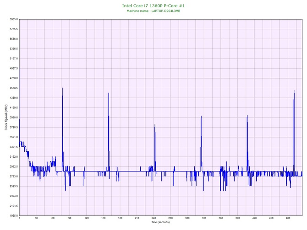Viewport: 307px width, 230px height.
Task: Click the 330 tick on the time axis
Action: 204,218
